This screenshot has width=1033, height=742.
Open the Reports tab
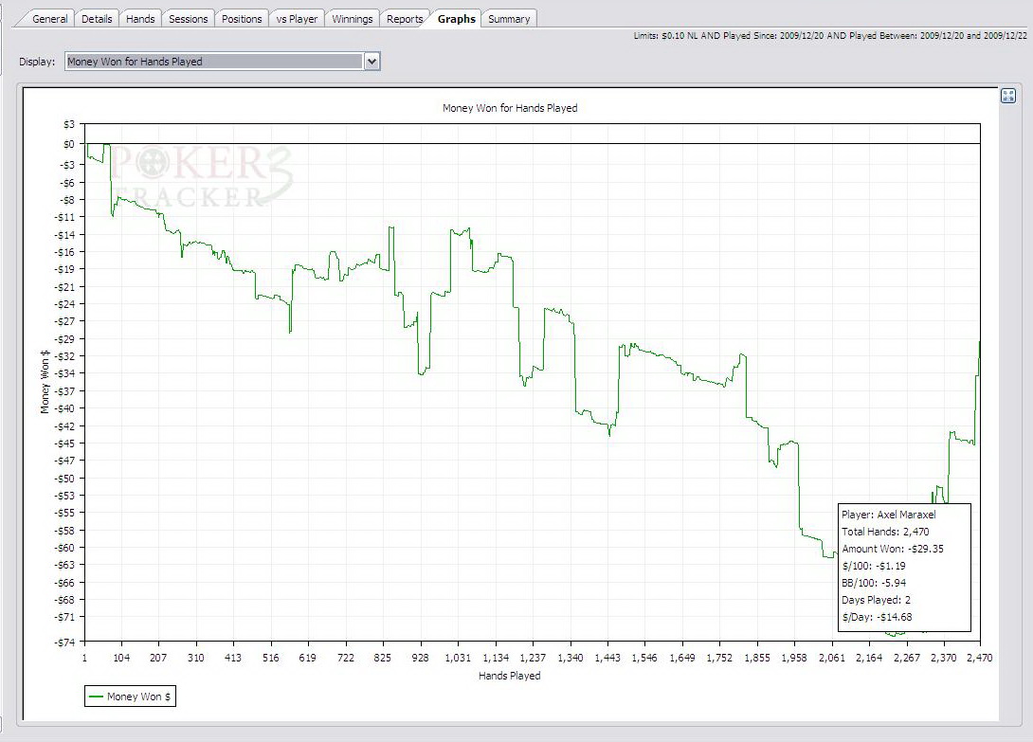[405, 19]
